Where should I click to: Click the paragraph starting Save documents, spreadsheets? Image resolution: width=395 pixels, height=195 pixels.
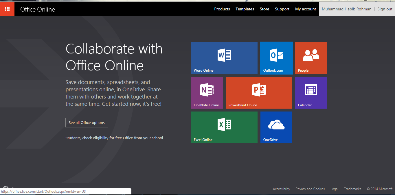click(x=113, y=93)
